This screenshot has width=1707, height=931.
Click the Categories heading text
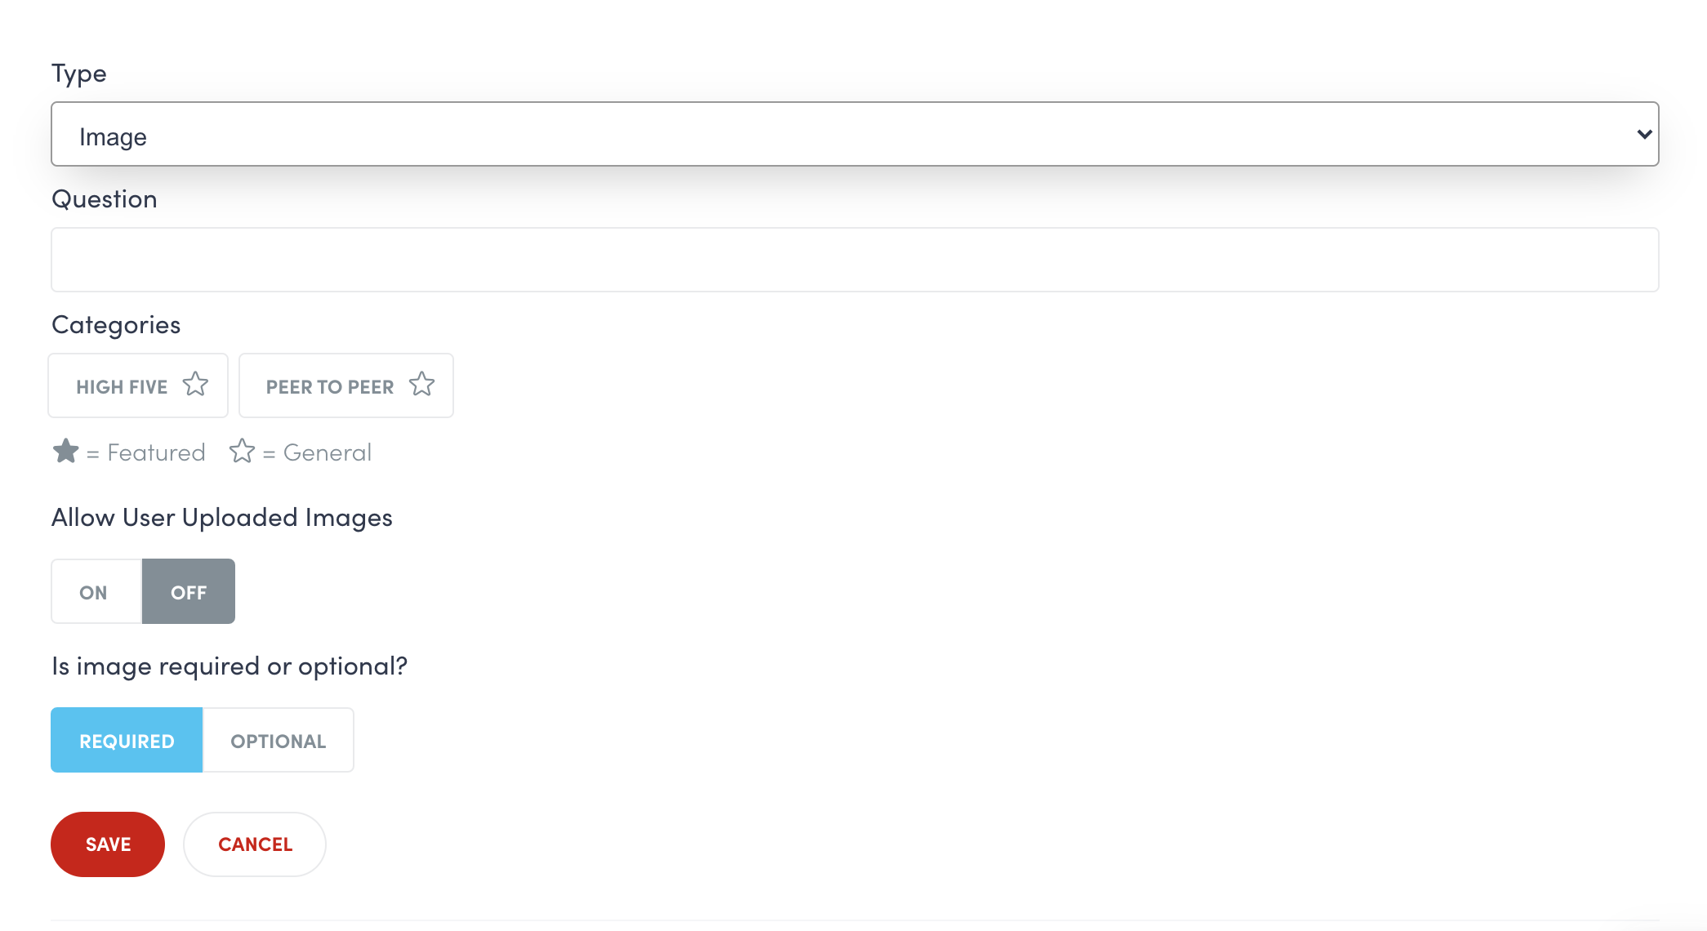point(116,325)
